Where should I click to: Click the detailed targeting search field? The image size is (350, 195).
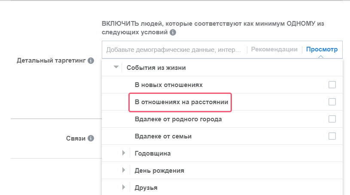(173, 50)
